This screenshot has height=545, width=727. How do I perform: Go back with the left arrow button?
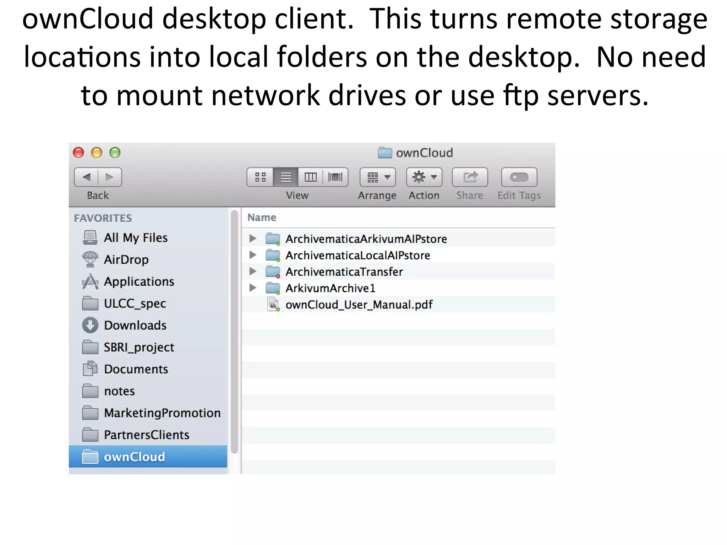click(x=86, y=177)
